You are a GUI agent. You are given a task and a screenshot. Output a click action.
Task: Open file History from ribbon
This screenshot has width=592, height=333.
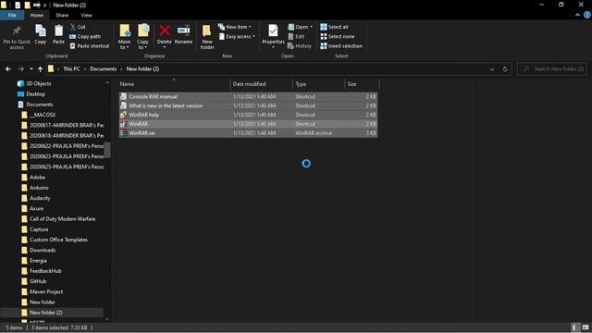click(x=300, y=45)
